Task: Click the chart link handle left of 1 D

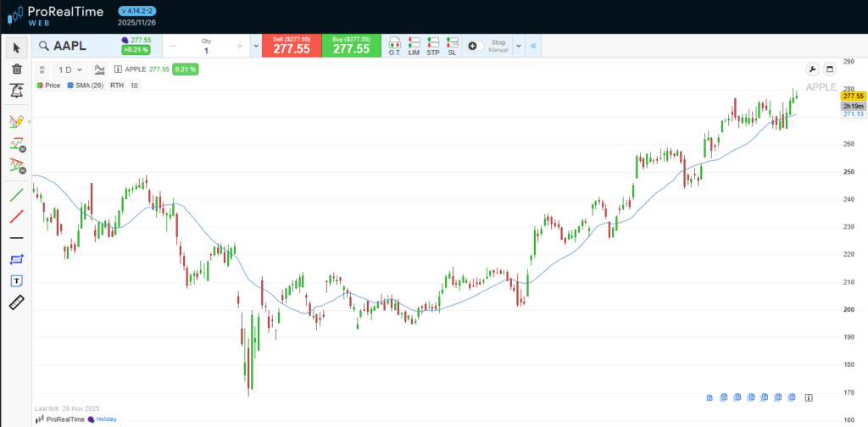Action: point(42,69)
